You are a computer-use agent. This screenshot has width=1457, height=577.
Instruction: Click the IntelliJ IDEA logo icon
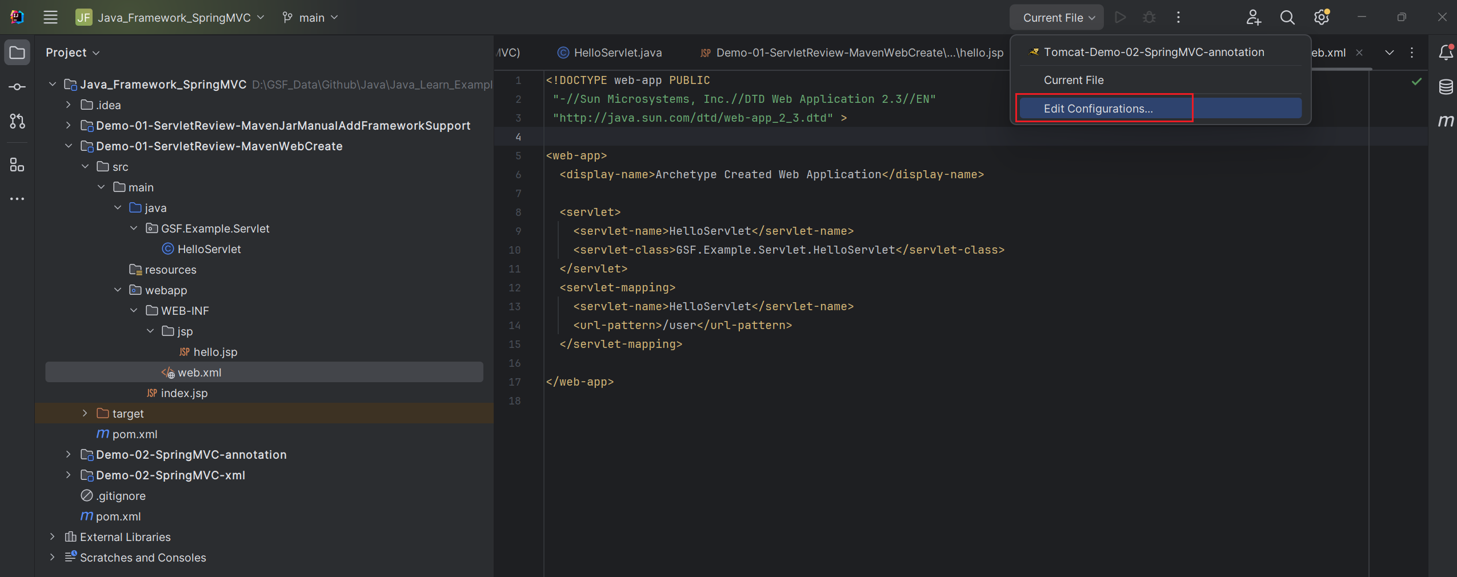click(17, 17)
